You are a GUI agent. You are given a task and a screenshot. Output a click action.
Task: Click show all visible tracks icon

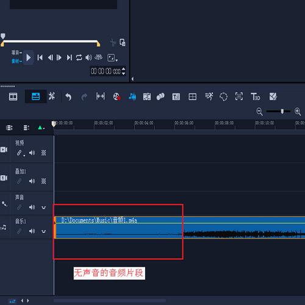[9, 128]
